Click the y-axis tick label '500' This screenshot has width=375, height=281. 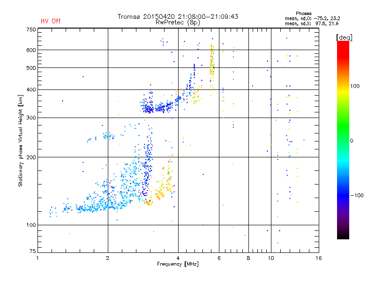[31, 68]
